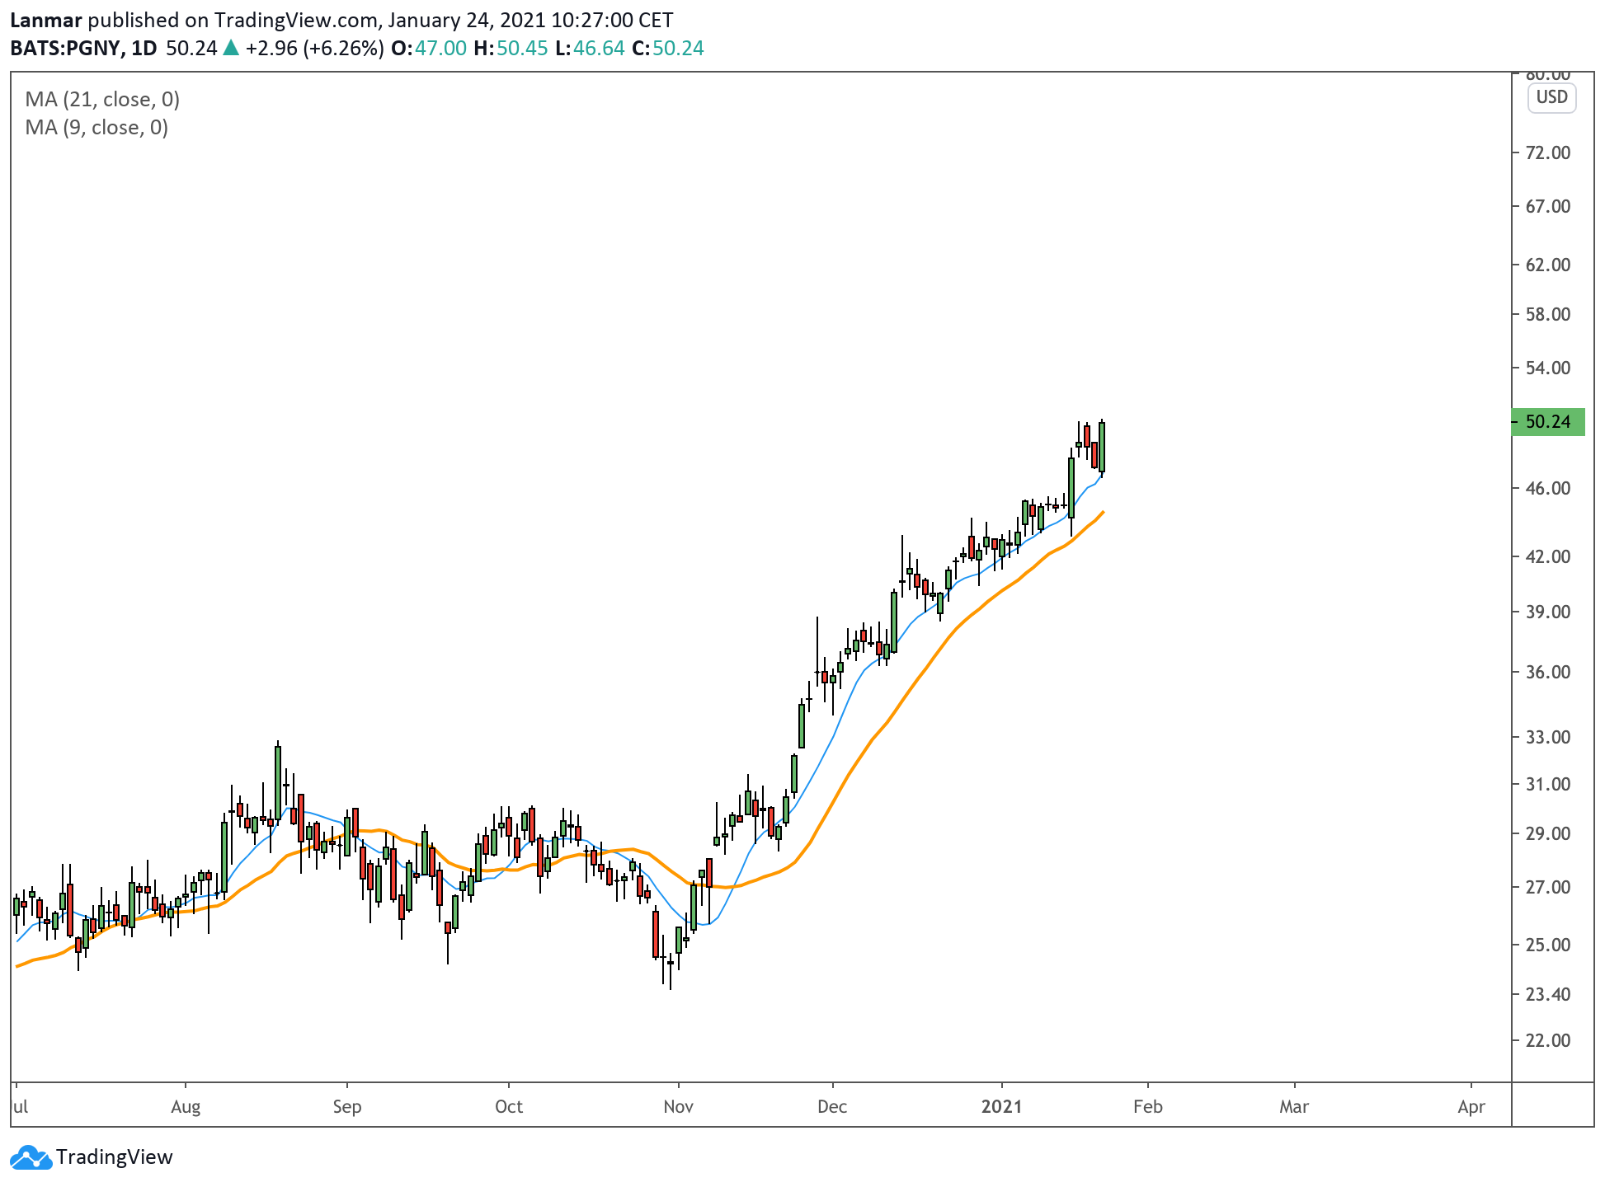Click the Nov label on time axis
The width and height of the screenshot is (1605, 1187).
click(x=678, y=1106)
